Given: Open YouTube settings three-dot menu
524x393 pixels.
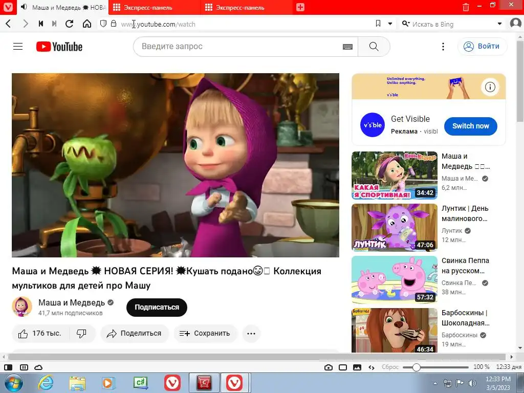Looking at the screenshot, I should 443,47.
